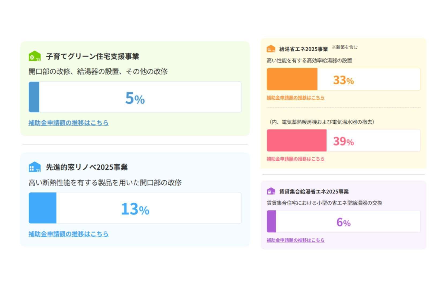Open 補助金申請額の推移 link under the 13% bar
Image resolution: width=445 pixels, height=289 pixels.
(x=68, y=234)
